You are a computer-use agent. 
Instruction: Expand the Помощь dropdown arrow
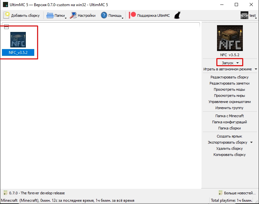(x=122, y=18)
